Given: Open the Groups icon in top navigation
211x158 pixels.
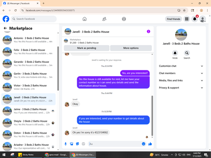Looking at the screenshot, I should pyautogui.click(x=124, y=19).
